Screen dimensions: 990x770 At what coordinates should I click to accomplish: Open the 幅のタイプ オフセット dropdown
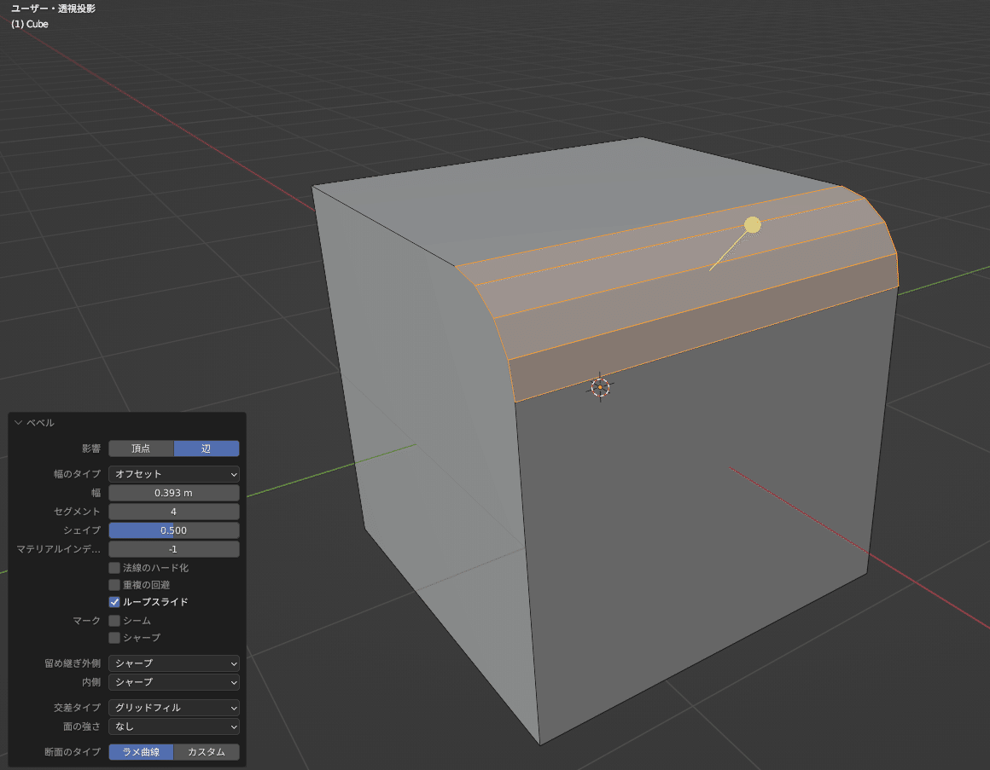pos(173,473)
